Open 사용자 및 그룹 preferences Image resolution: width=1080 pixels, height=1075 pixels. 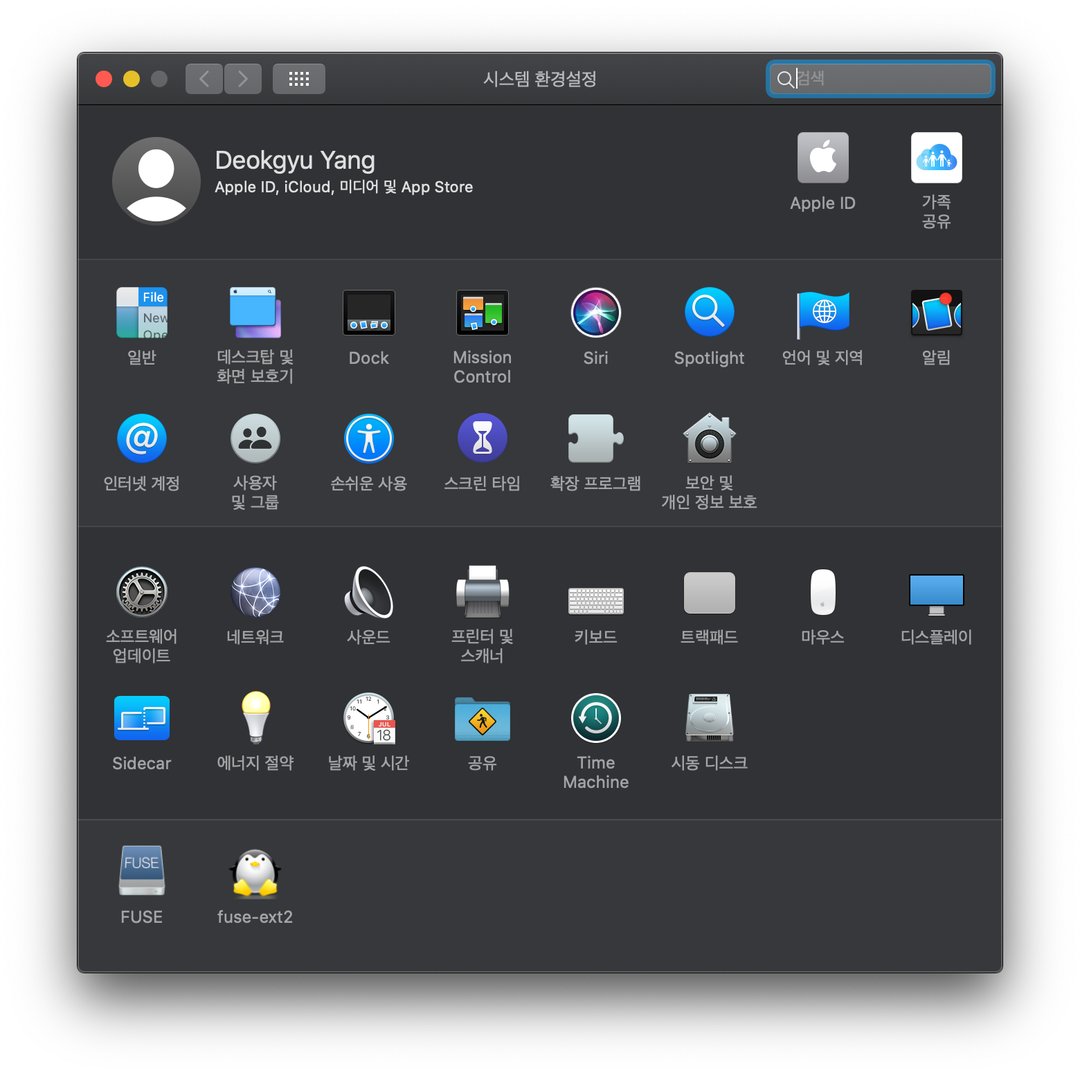255,439
